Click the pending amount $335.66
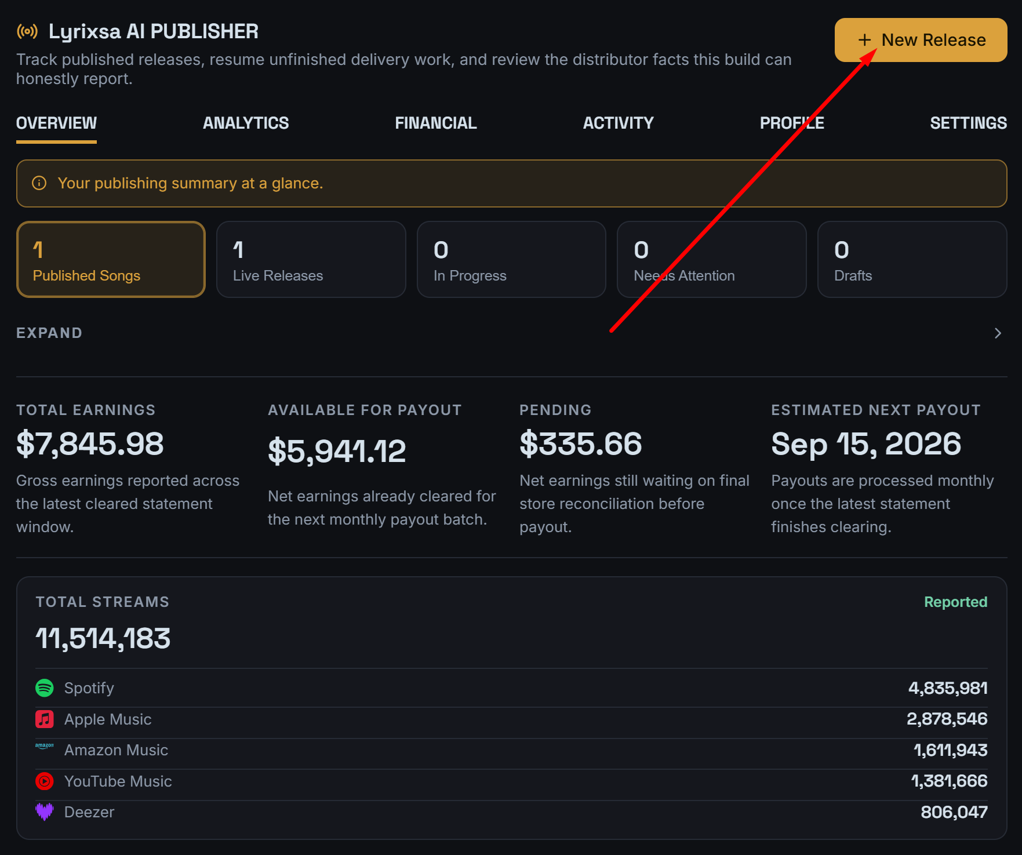The width and height of the screenshot is (1022, 855). (581, 444)
